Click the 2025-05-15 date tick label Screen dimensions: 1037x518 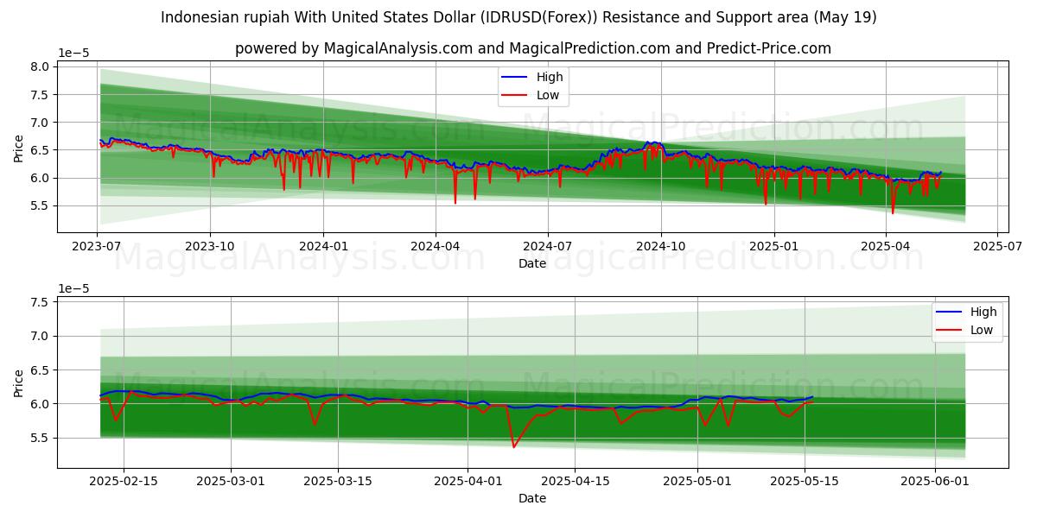pyautogui.click(x=804, y=481)
